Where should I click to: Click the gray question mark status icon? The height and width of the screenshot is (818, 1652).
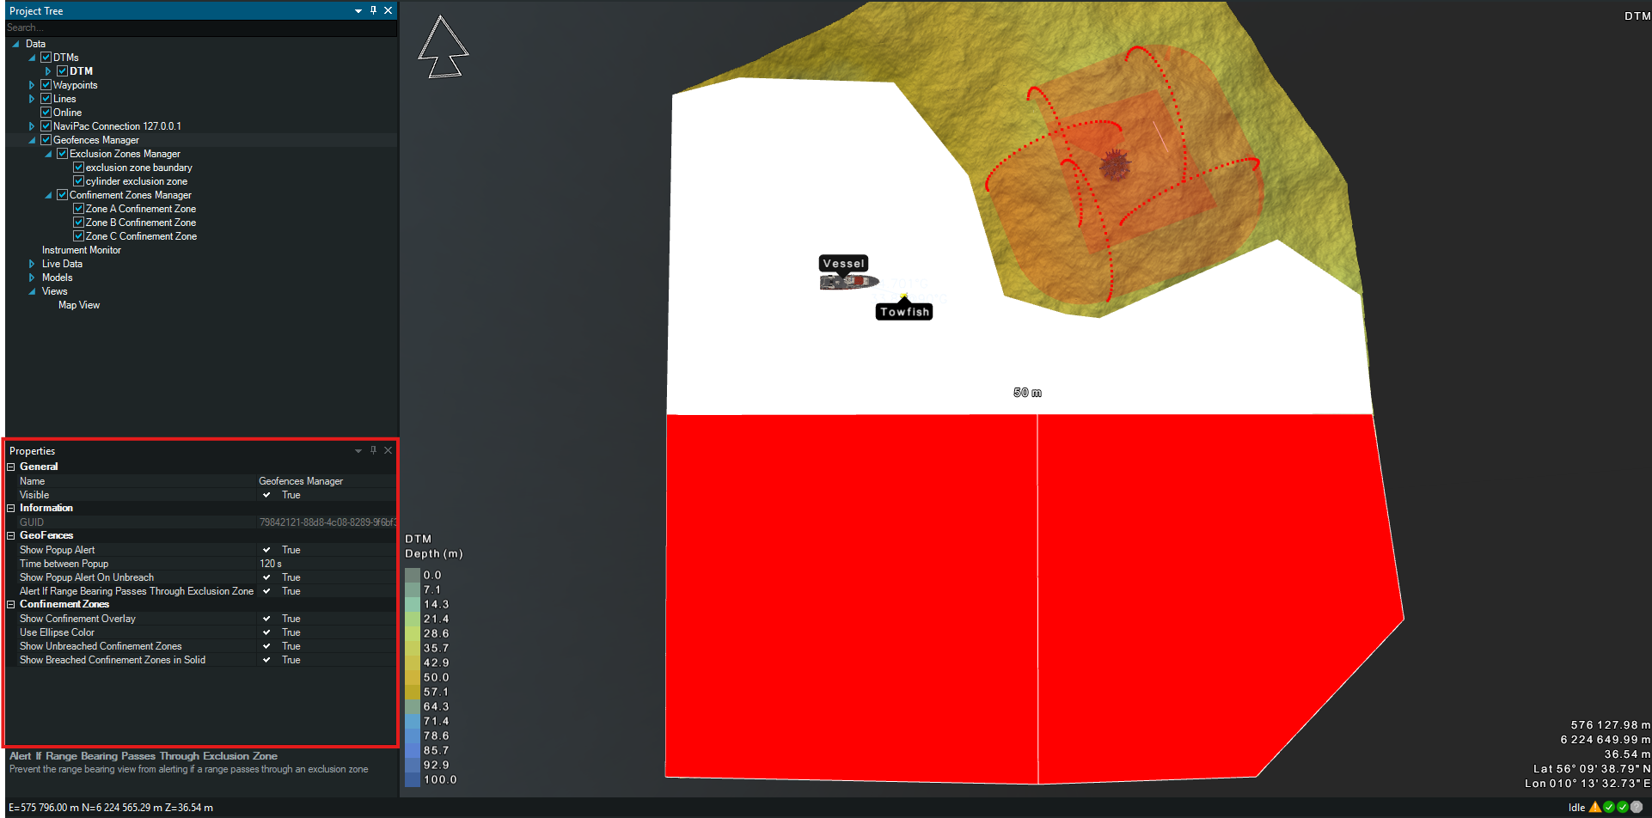pyautogui.click(x=1637, y=807)
